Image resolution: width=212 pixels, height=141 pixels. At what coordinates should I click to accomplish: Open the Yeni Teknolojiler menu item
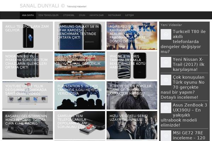pyautogui.click(x=48, y=15)
